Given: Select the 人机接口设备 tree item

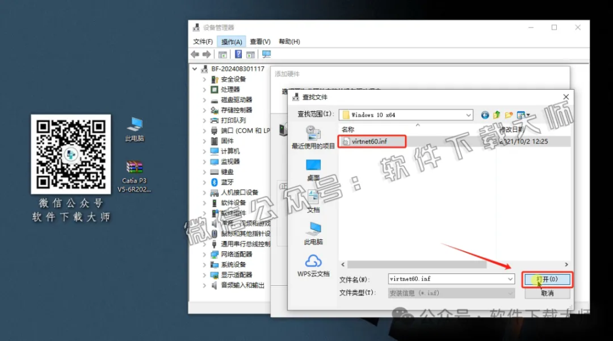Looking at the screenshot, I should 239,193.
